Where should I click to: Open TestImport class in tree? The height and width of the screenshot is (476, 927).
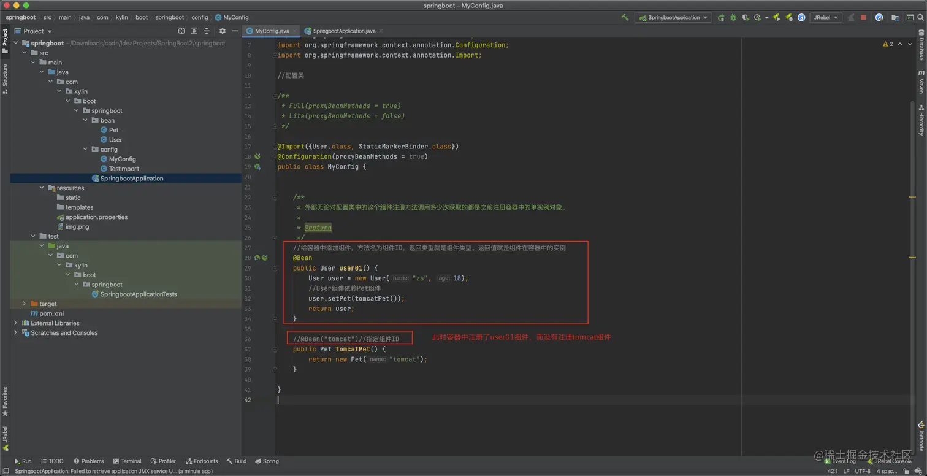click(120, 169)
